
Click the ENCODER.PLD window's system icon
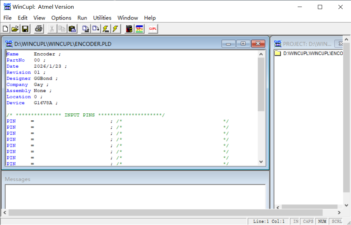[x=9, y=44]
